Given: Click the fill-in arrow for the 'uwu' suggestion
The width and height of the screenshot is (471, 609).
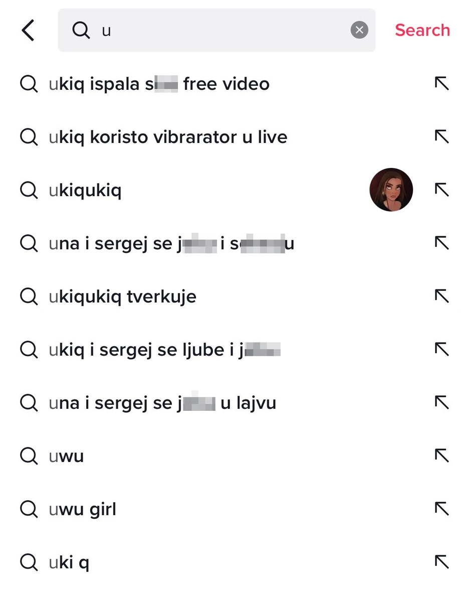Looking at the screenshot, I should (441, 455).
